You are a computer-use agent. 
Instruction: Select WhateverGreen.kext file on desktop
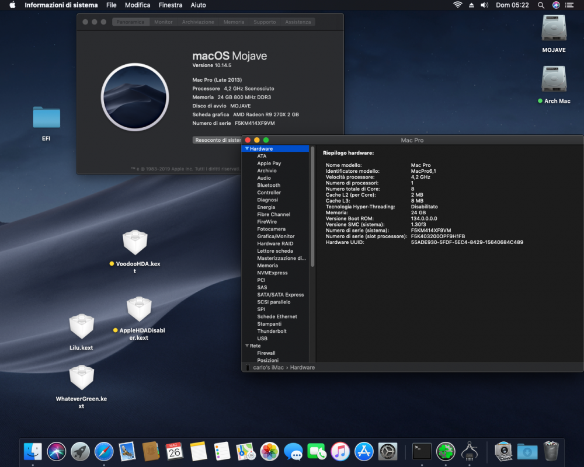pyautogui.click(x=82, y=378)
